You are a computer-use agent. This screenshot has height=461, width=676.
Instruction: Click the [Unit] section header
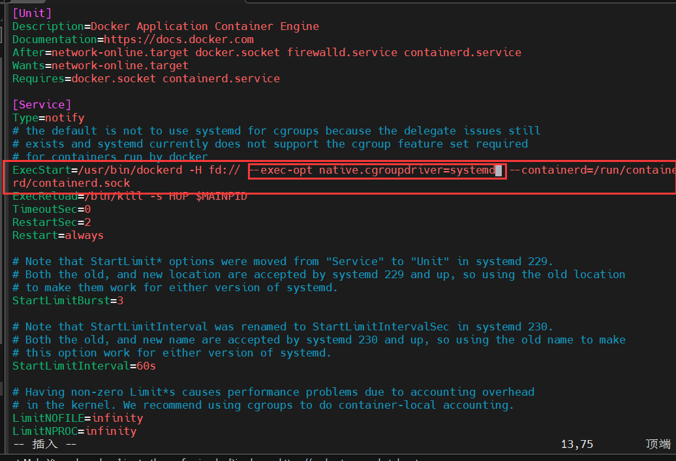pyautogui.click(x=31, y=13)
